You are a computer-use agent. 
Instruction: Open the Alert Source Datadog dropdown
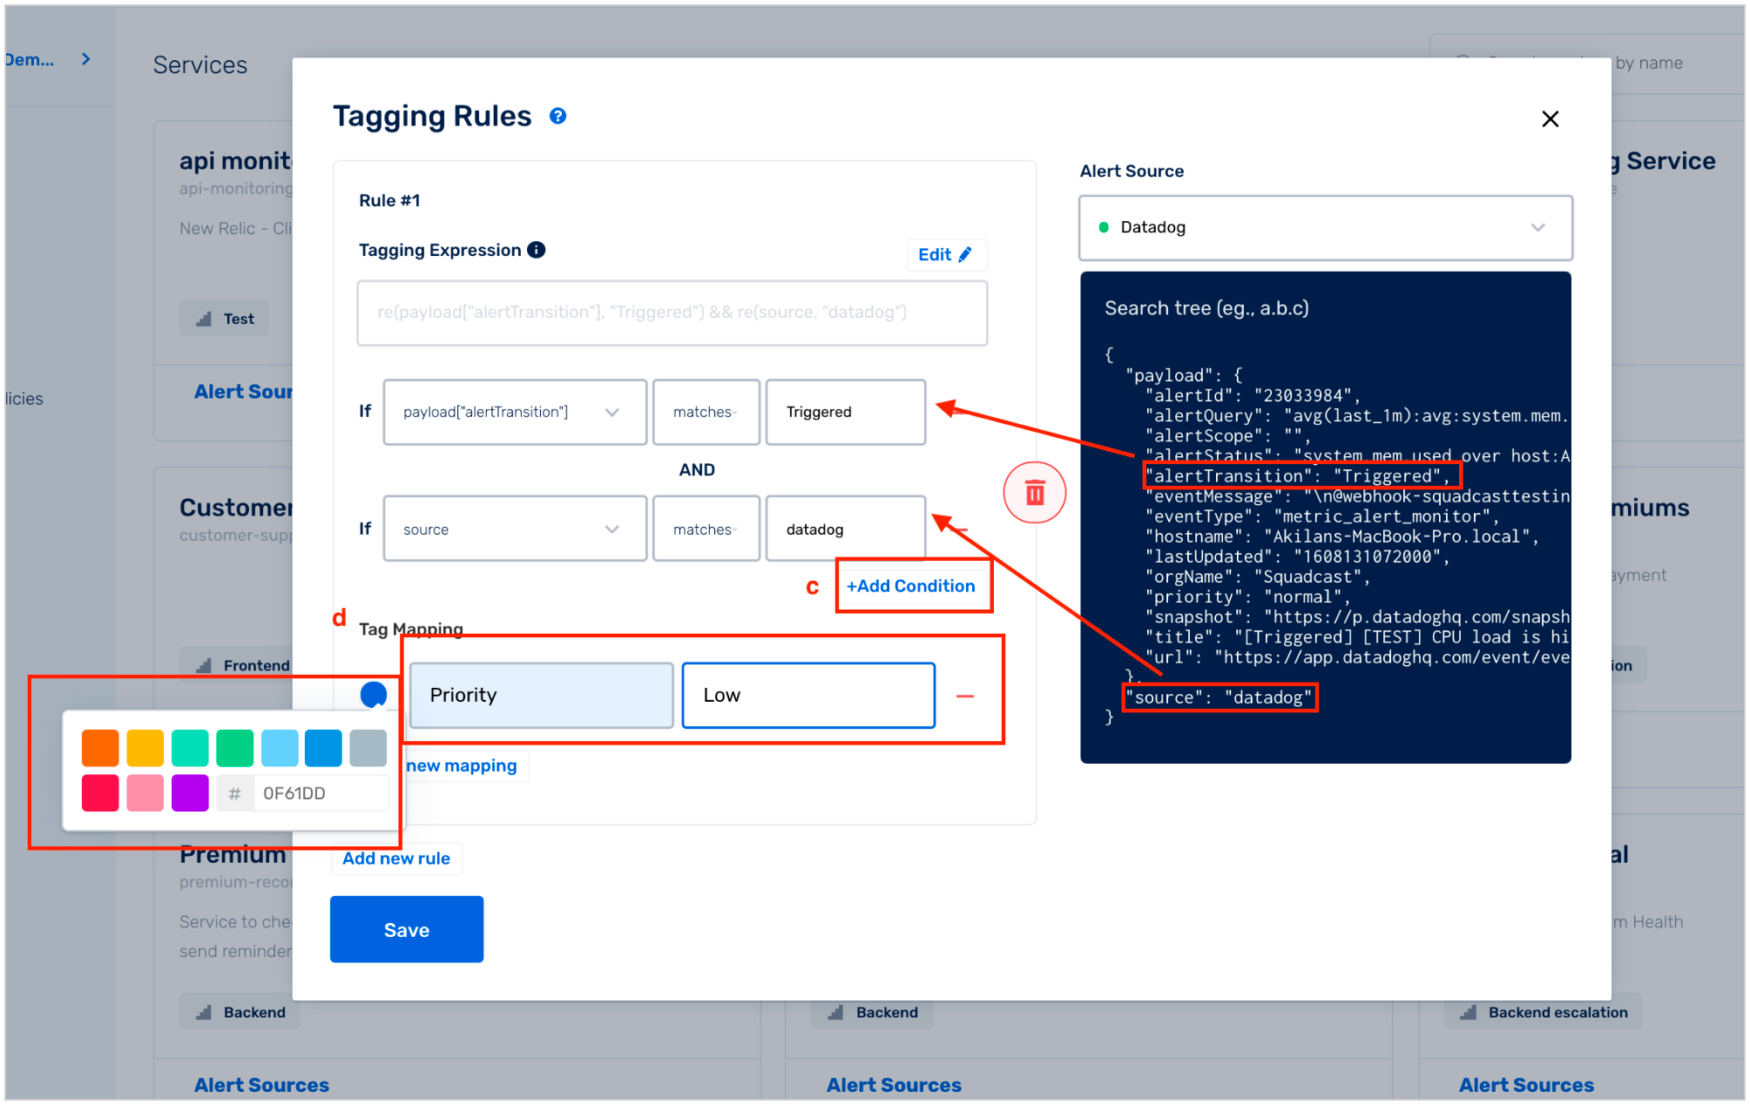pos(1325,227)
